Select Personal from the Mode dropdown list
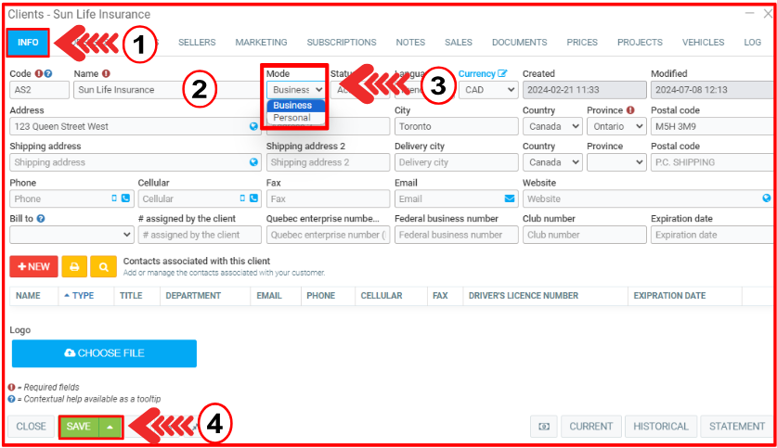This screenshot has width=777, height=448. click(292, 118)
